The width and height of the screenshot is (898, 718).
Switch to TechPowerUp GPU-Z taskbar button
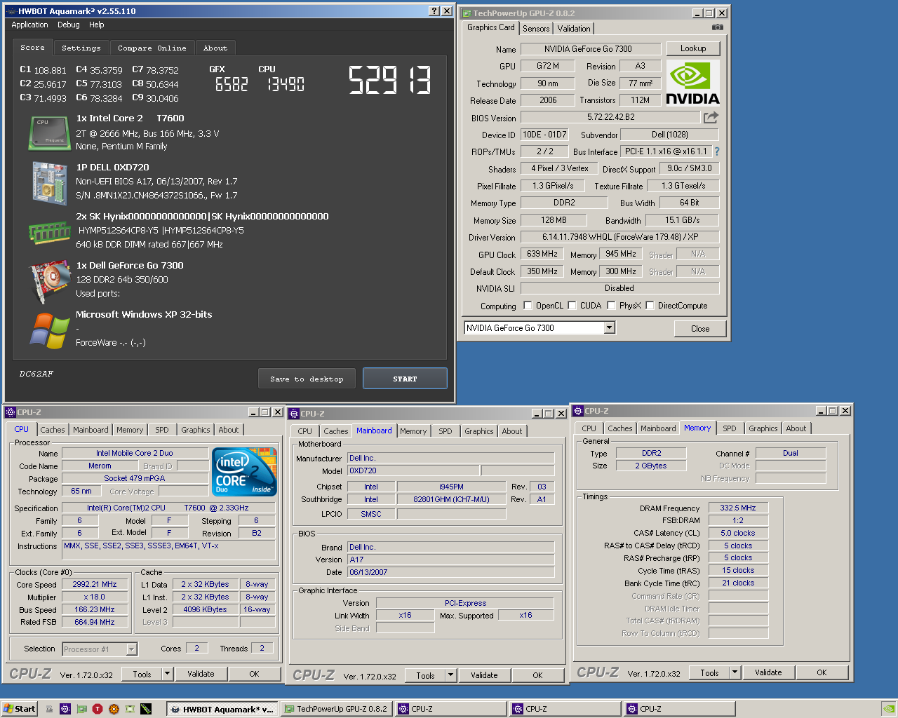336,709
